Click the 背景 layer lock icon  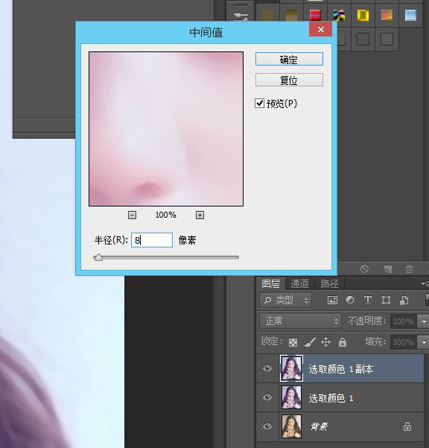[x=407, y=426]
